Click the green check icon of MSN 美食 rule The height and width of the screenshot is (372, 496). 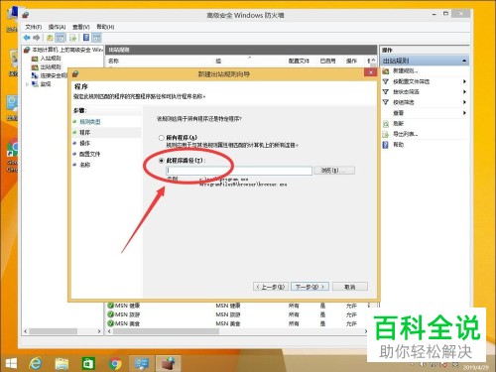(x=111, y=323)
